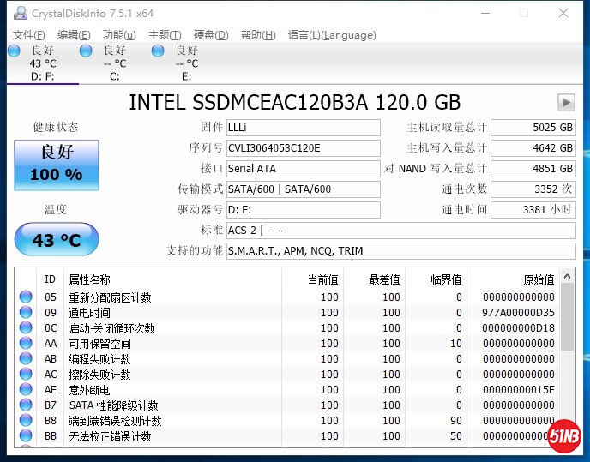Image resolution: width=590 pixels, height=462 pixels.
Task: Open the 硬盘(D) menu
Action: 210,35
